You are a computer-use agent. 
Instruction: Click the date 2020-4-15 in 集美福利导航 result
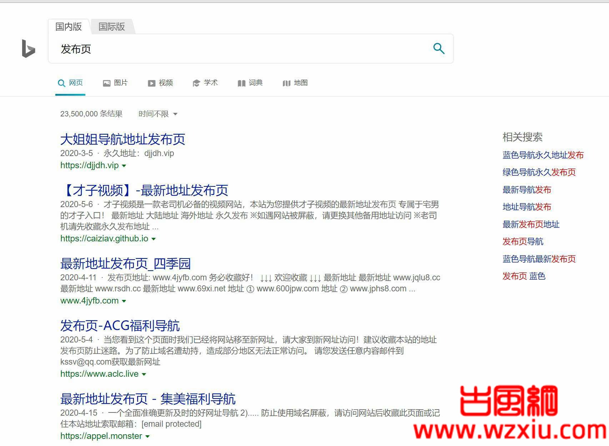(x=79, y=413)
